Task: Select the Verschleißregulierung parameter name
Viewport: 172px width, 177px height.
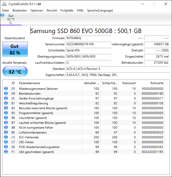Action: point(33,103)
